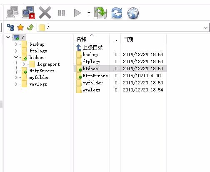210x172 pixels.
Task: Select backup in the folder tree
Action: [x=37, y=44]
